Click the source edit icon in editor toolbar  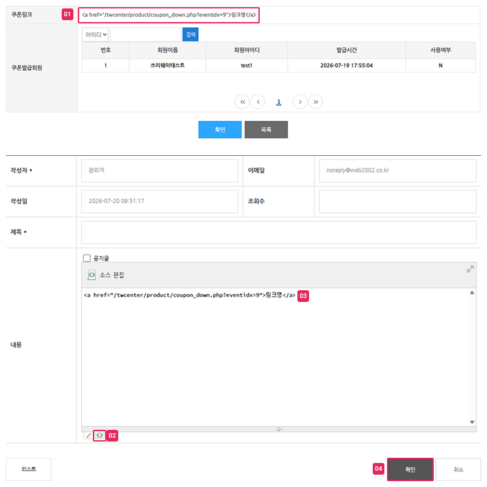click(92, 275)
